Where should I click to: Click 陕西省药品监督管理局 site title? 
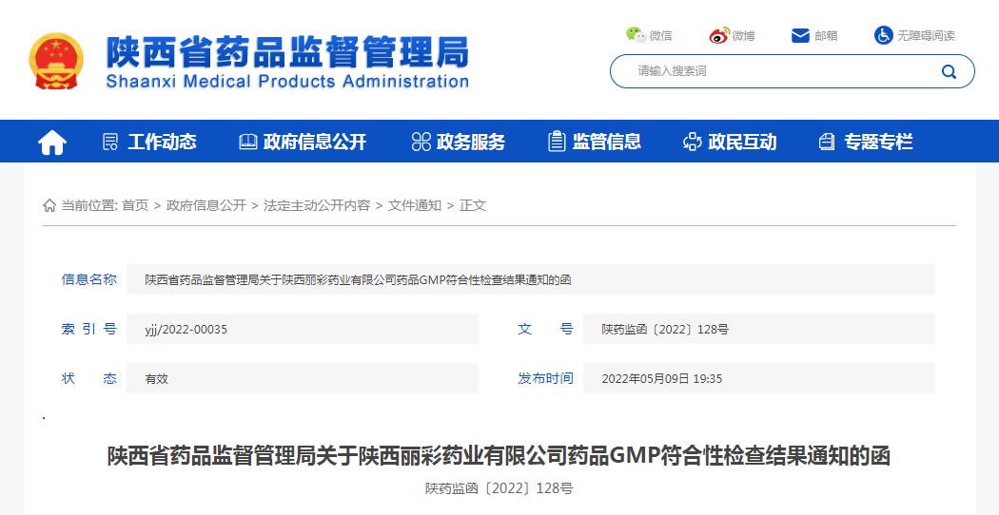(286, 52)
